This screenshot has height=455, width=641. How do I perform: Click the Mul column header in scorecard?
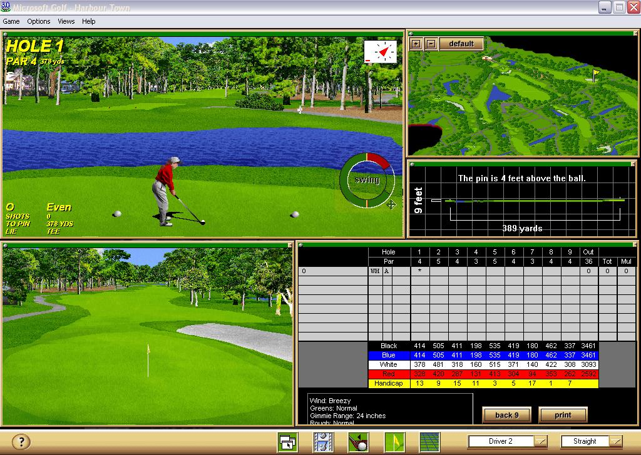click(626, 261)
